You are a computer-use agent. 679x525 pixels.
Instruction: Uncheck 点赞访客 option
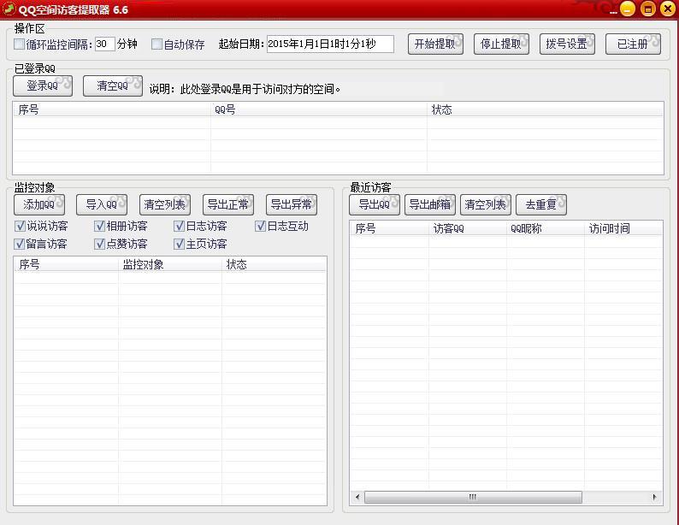point(99,244)
